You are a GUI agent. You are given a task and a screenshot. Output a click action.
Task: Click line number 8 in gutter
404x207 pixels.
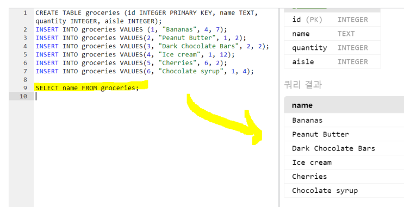tap(25, 79)
